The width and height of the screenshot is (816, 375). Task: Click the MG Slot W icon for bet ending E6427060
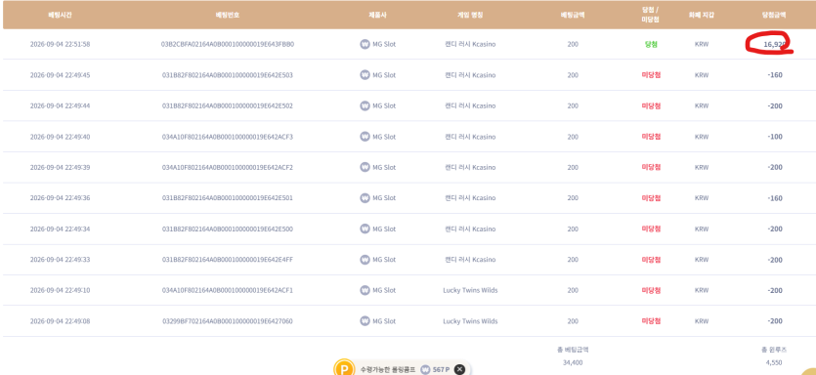365,321
